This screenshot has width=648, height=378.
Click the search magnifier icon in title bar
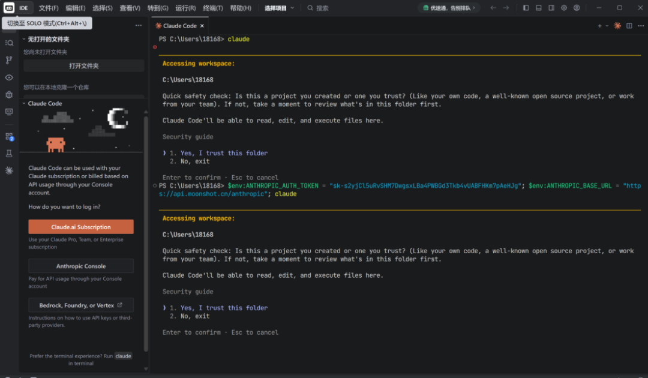(310, 8)
